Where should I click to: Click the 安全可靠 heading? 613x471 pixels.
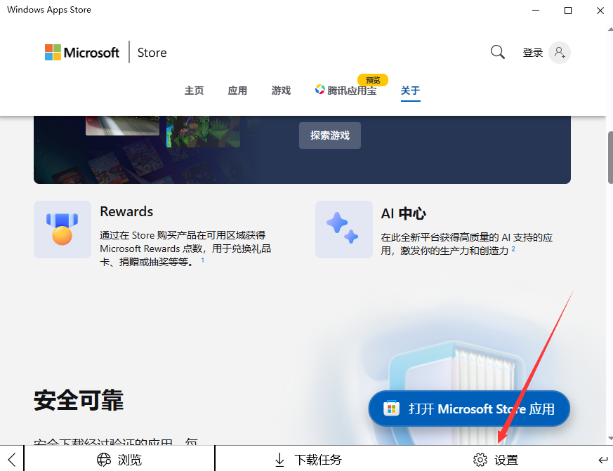pyautogui.click(x=79, y=400)
